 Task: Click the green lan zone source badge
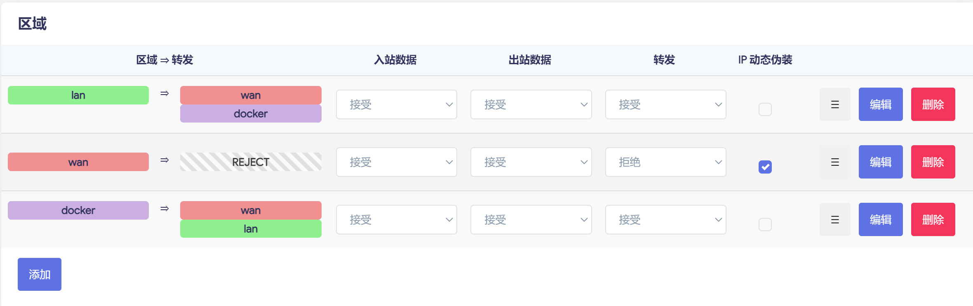coord(78,95)
